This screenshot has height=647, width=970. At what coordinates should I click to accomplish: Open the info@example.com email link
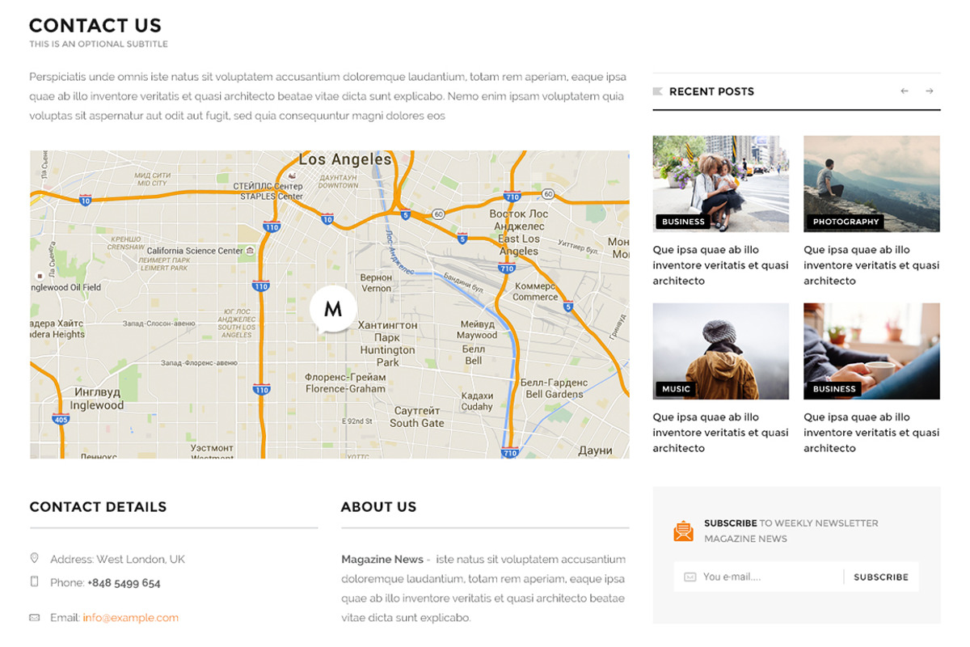click(x=130, y=617)
